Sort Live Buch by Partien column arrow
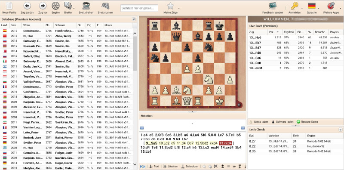Image resolution: width=344 pixels, height=170 pixels. (278, 32)
